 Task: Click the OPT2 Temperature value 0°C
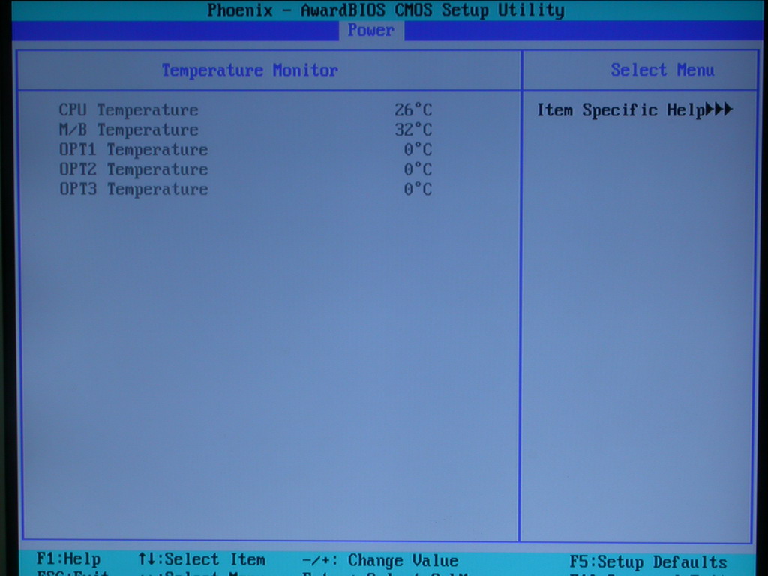[x=418, y=169]
